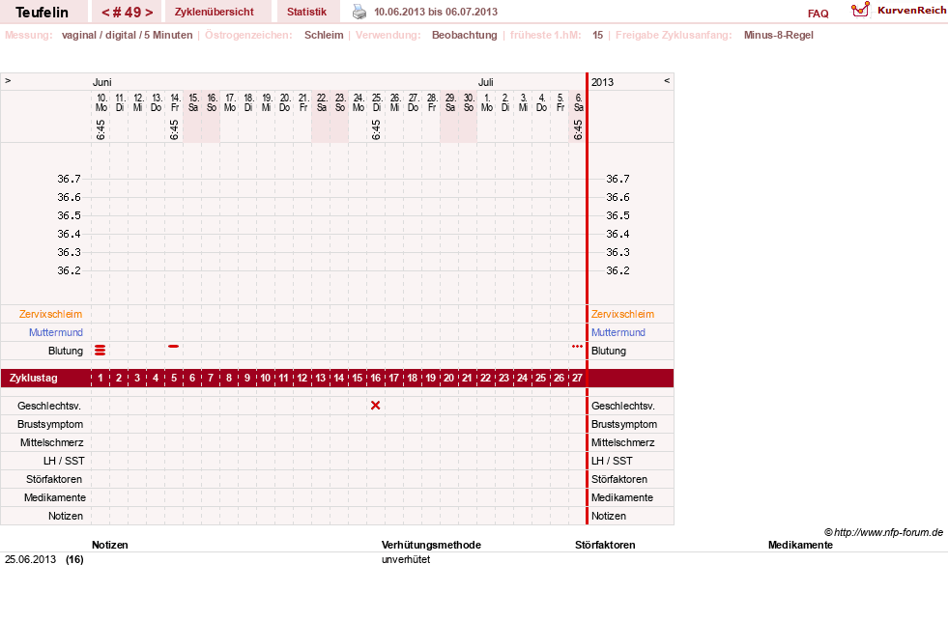The image size is (948, 621).
Task: Click the left Brustsymptom row label
Action: click(x=50, y=424)
